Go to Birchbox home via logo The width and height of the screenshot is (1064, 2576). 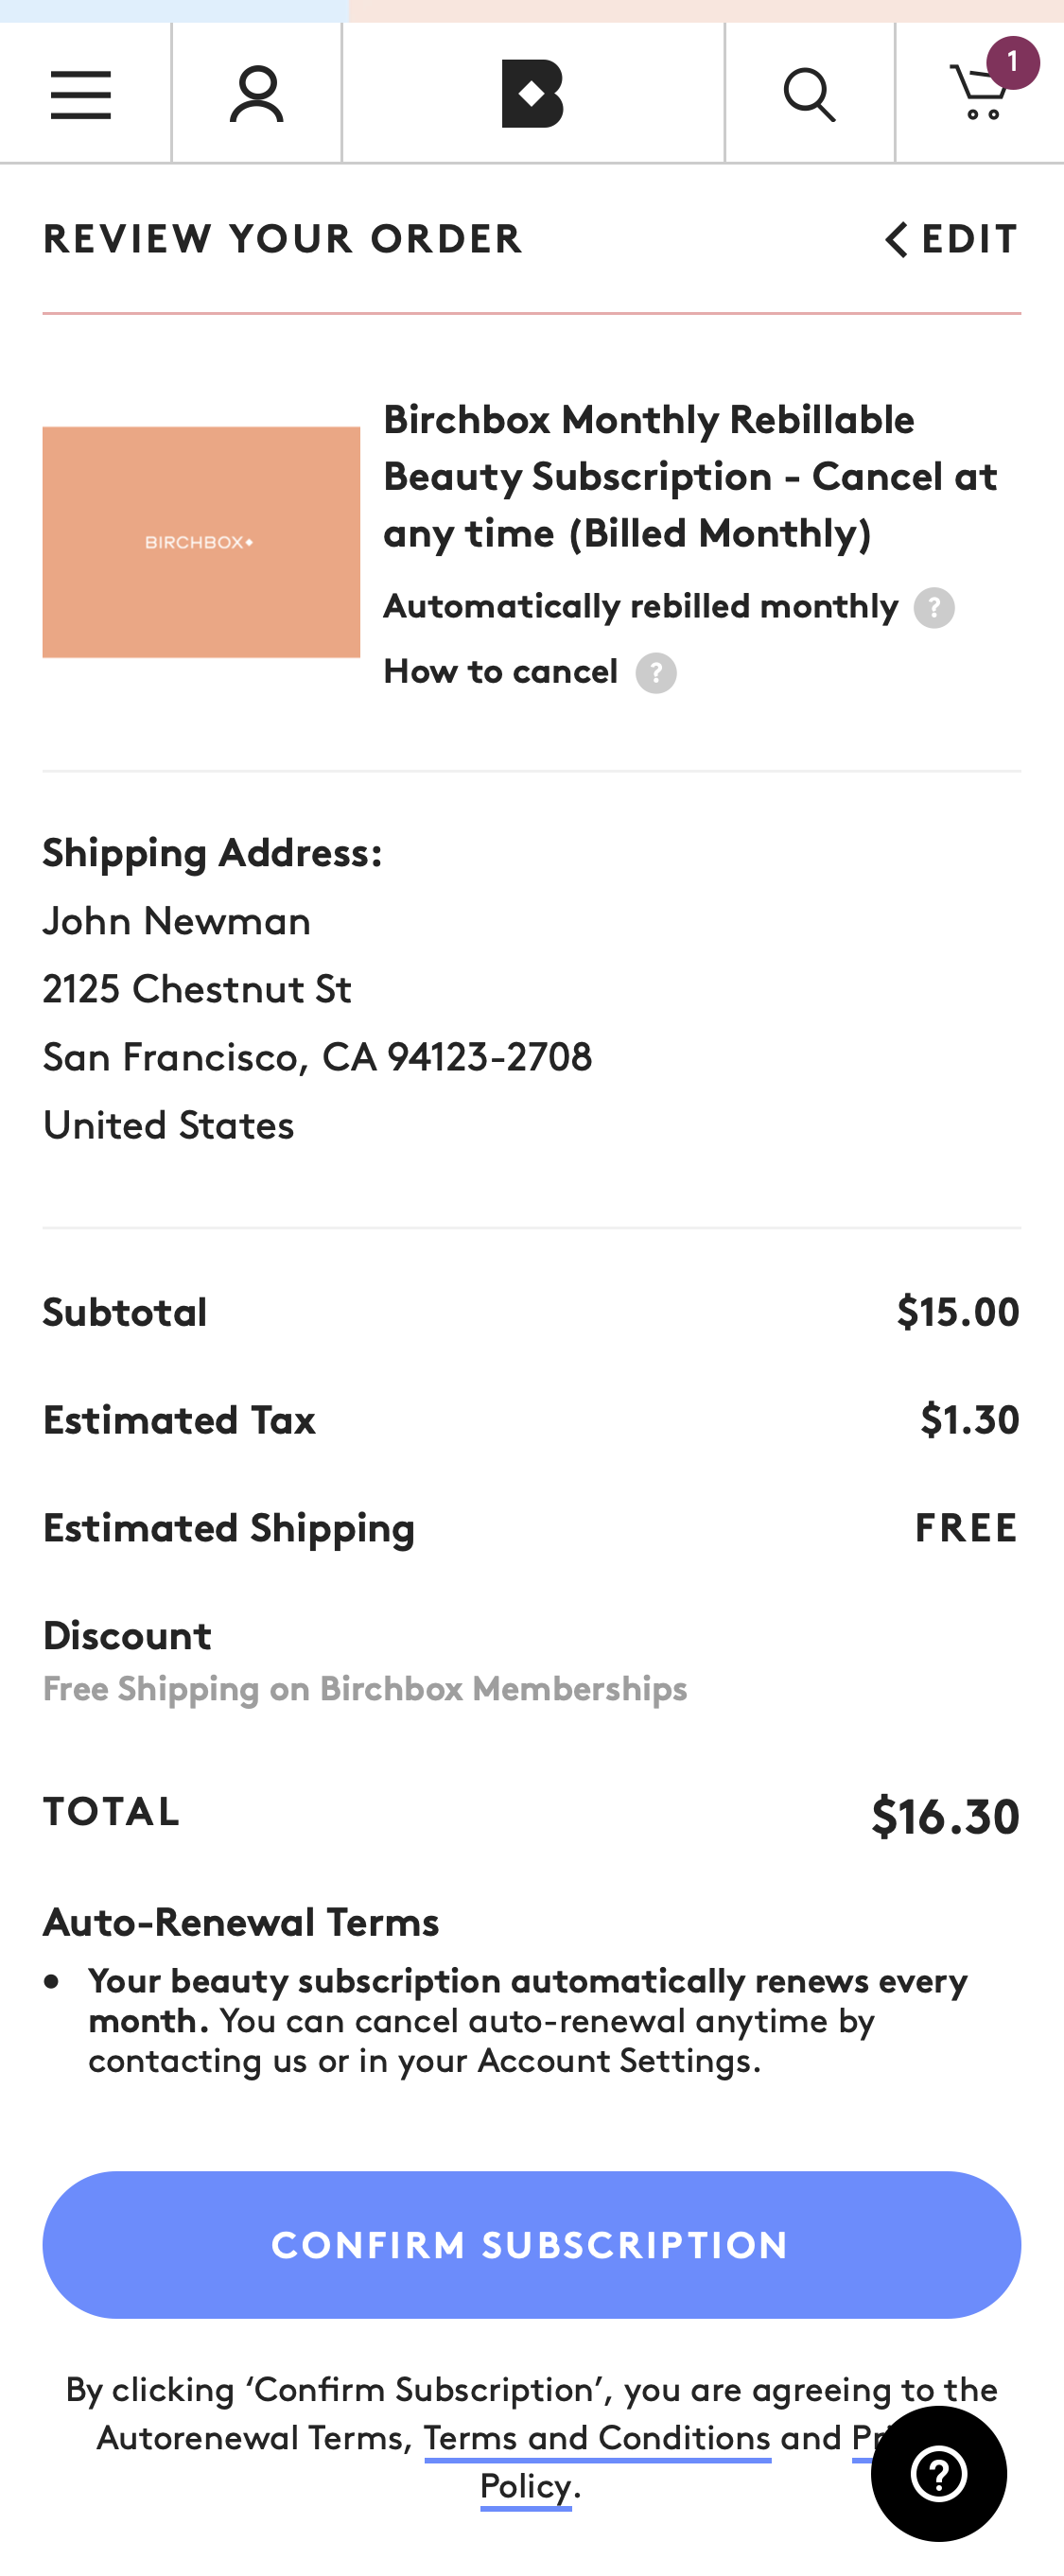(x=532, y=94)
